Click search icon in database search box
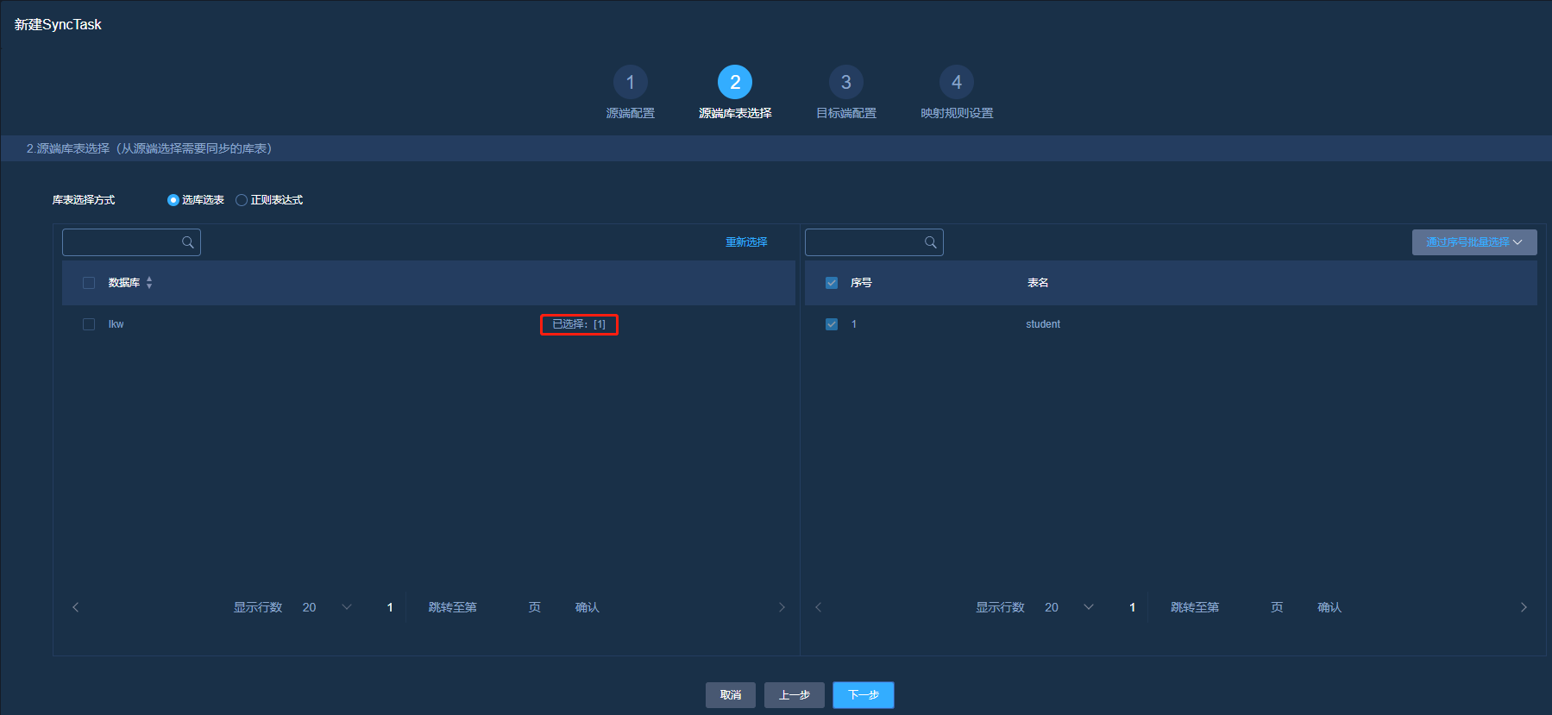This screenshot has width=1552, height=715. (187, 242)
